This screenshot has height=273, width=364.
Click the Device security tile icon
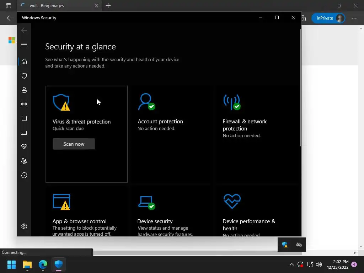pyautogui.click(x=146, y=203)
